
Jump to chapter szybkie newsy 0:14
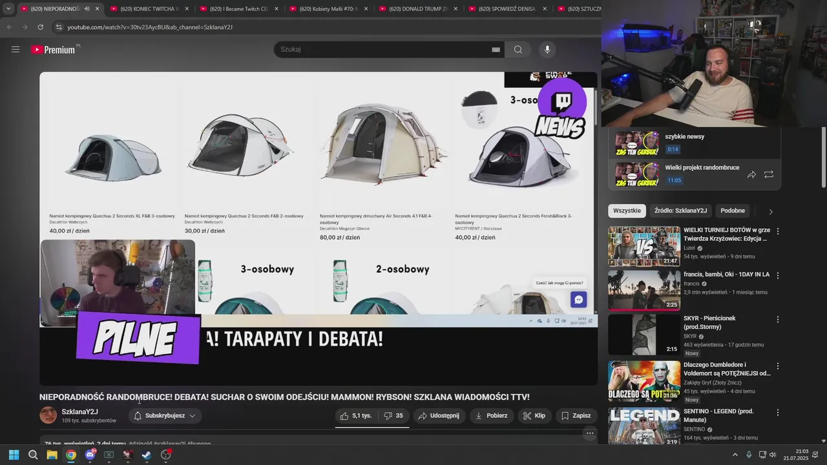point(695,143)
